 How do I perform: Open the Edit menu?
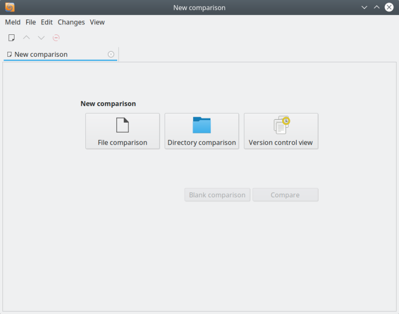pos(46,22)
